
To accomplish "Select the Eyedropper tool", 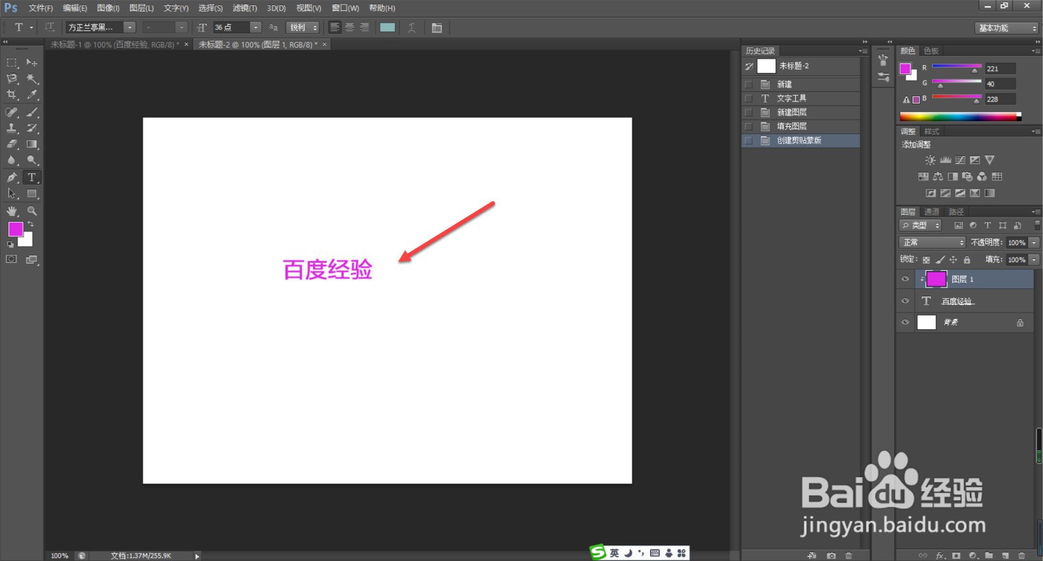I will (31, 95).
